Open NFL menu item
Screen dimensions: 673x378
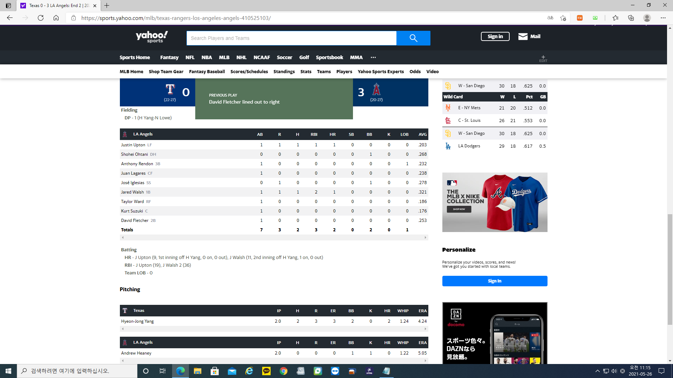(x=190, y=57)
